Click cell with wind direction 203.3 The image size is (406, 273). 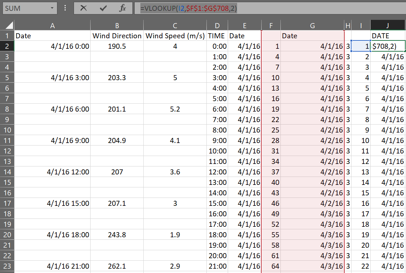[117, 78]
